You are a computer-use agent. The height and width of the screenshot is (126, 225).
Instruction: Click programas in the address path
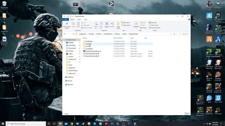pyautogui.click(x=83, y=34)
